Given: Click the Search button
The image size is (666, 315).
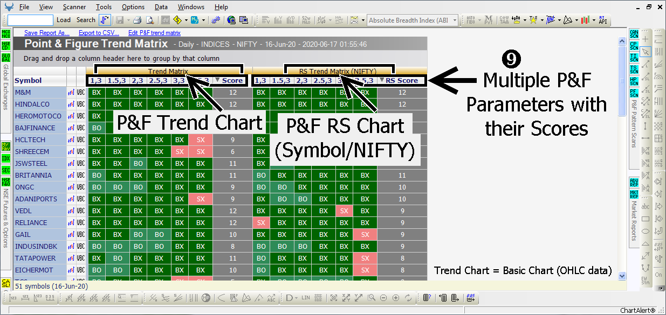Looking at the screenshot, I should tap(86, 20).
